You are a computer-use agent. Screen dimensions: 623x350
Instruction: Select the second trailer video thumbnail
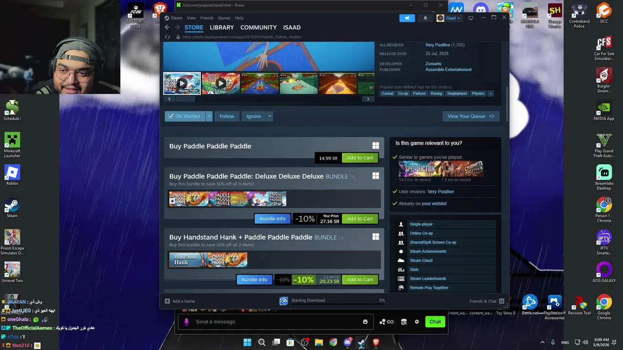221,83
